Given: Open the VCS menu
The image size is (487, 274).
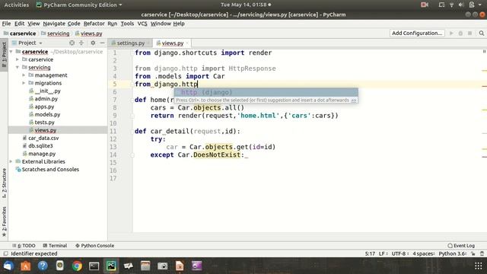Looking at the screenshot, I should click(142, 24).
